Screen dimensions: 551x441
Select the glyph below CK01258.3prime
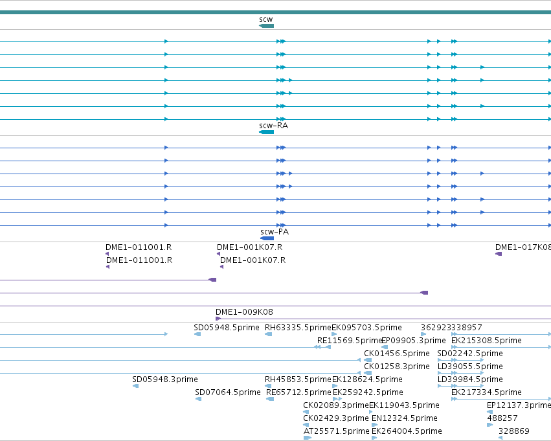368,373
